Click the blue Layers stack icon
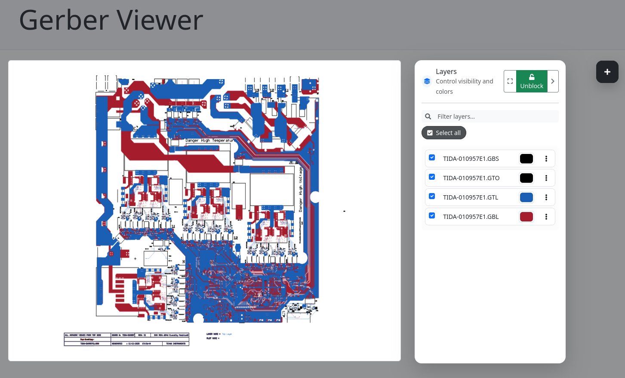625x378 pixels. (x=427, y=81)
